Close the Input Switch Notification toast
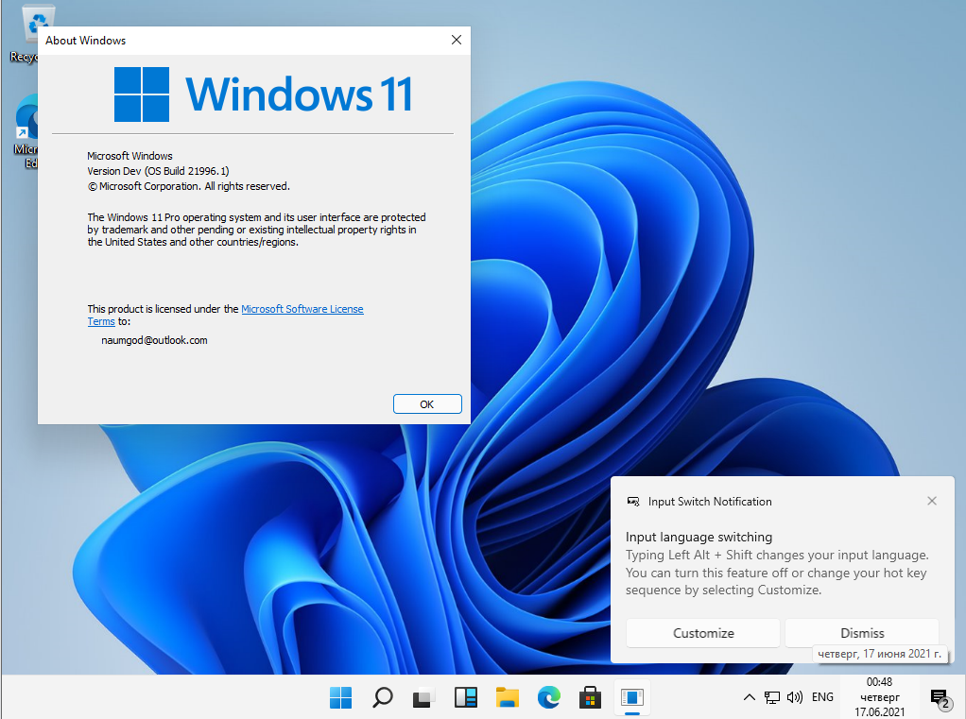 [932, 501]
